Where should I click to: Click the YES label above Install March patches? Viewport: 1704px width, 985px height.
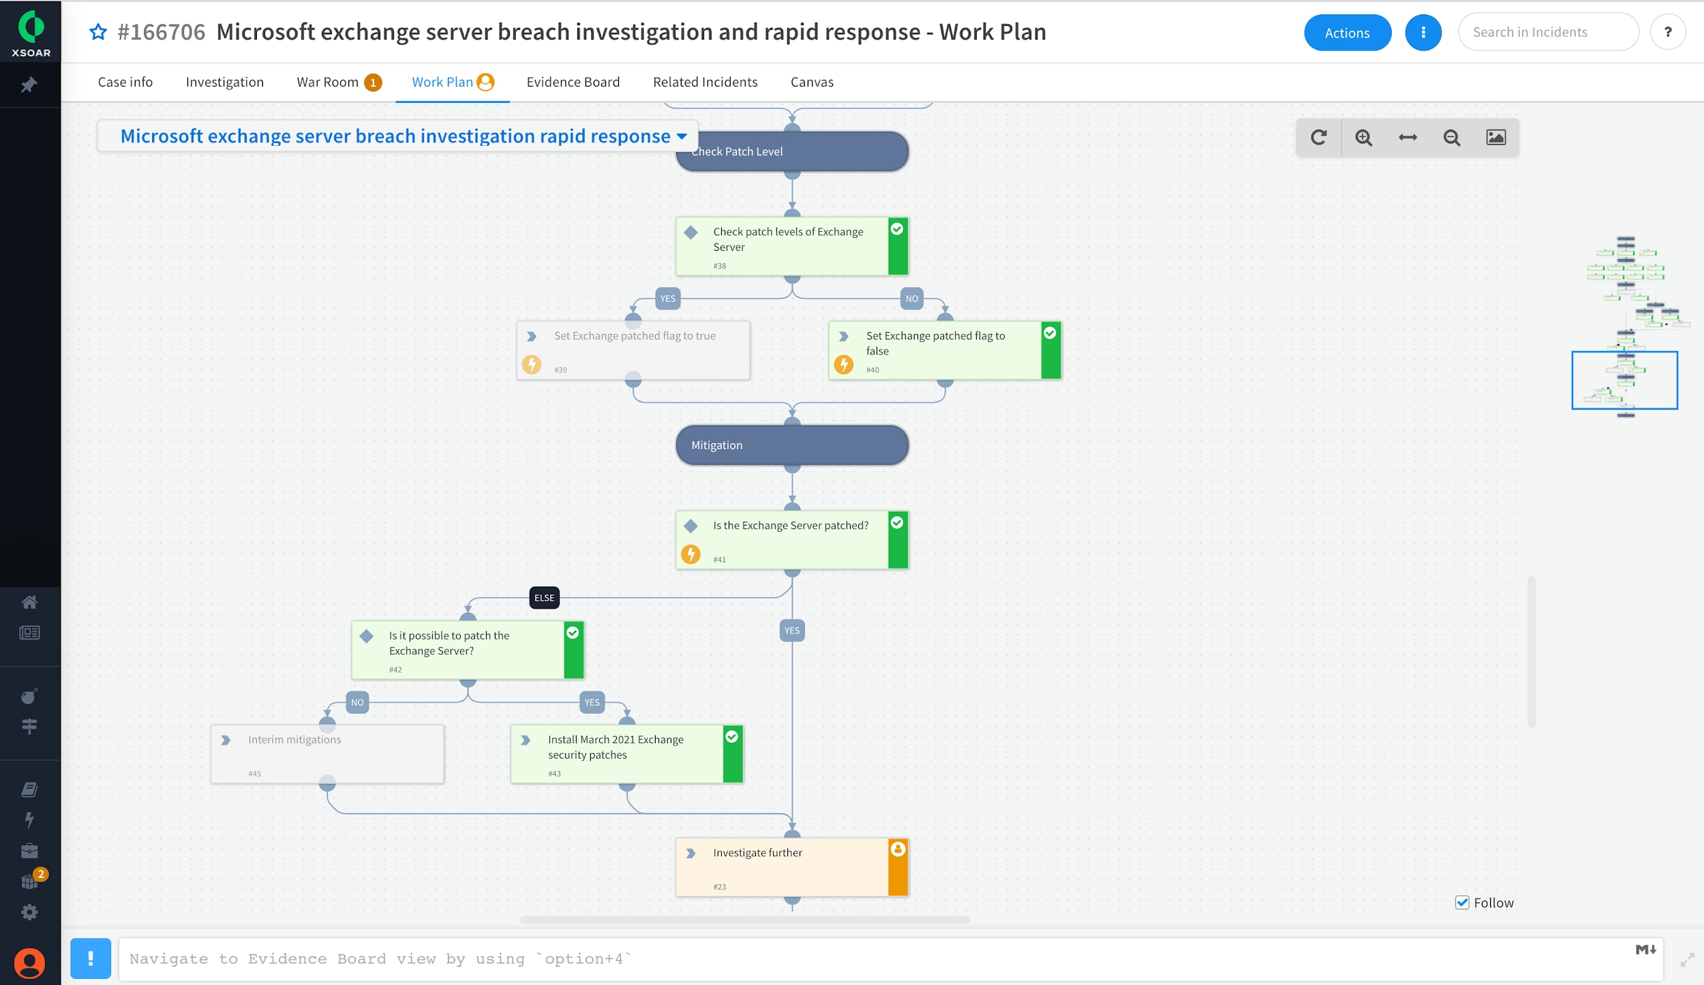click(592, 702)
